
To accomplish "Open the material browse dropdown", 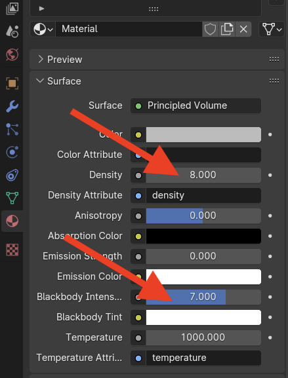I will (43, 29).
